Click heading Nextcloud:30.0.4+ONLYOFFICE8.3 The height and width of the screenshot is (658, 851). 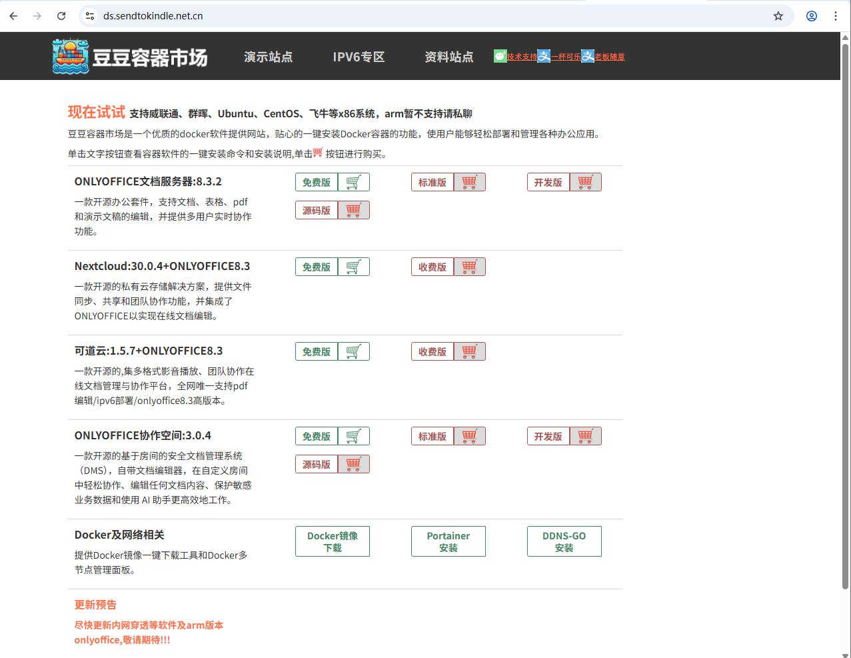pyautogui.click(x=162, y=266)
